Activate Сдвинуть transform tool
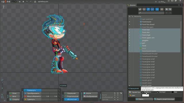This screenshot has width=184, height=103. pyautogui.click(x=32, y=99)
